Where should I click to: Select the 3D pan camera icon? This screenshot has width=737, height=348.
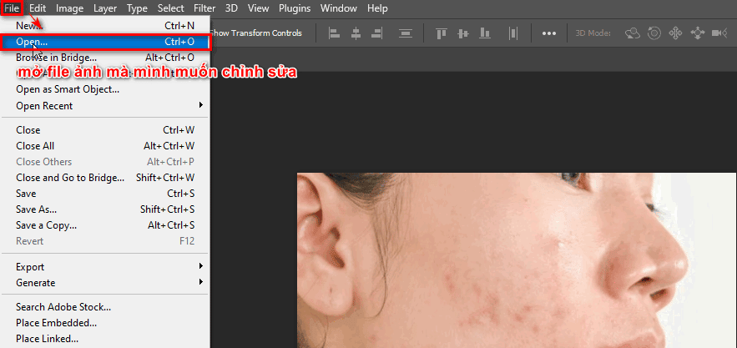point(675,33)
